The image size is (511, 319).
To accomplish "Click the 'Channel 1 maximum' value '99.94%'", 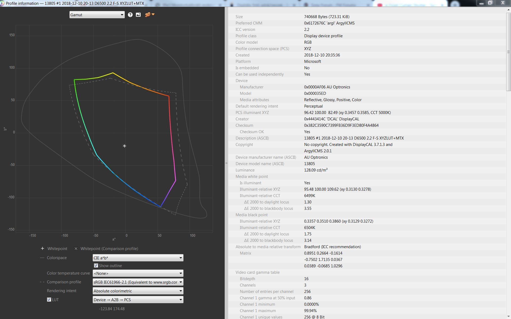I will point(310,311).
